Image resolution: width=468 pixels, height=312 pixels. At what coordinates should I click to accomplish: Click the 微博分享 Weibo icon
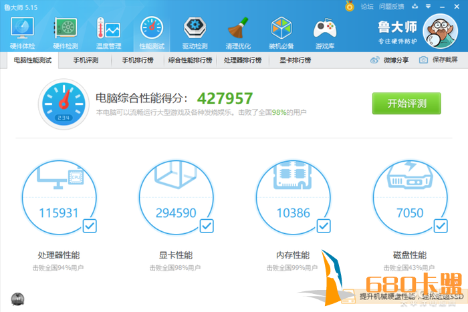pyautogui.click(x=374, y=60)
